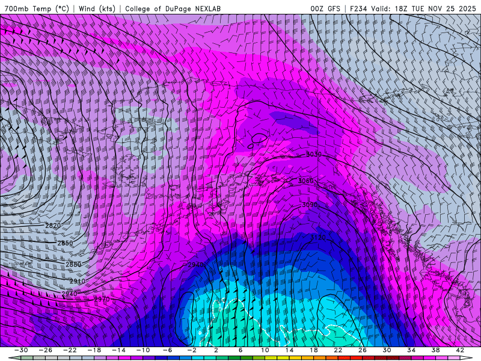Pick the 2910 contour label
481x361 pixels.
pyautogui.click(x=78, y=281)
